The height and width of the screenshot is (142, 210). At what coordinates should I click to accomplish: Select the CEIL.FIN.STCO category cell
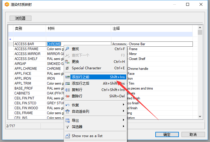coord(30,103)
